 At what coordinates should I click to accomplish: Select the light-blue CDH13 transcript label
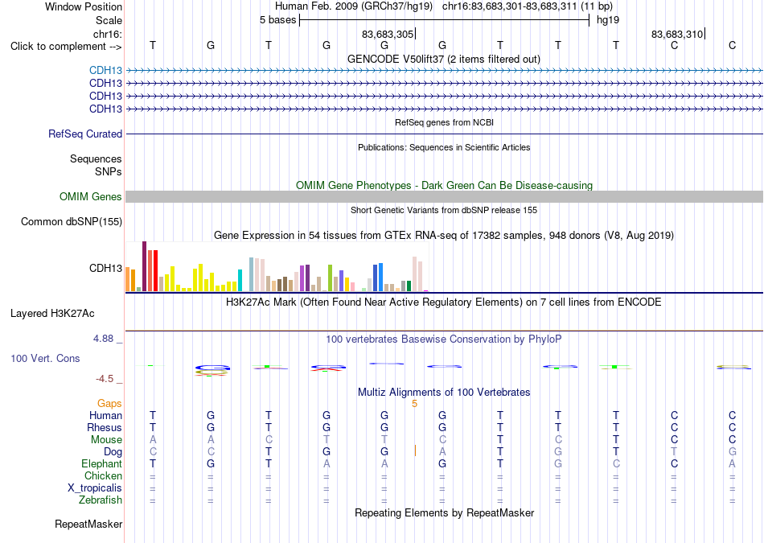(105, 71)
